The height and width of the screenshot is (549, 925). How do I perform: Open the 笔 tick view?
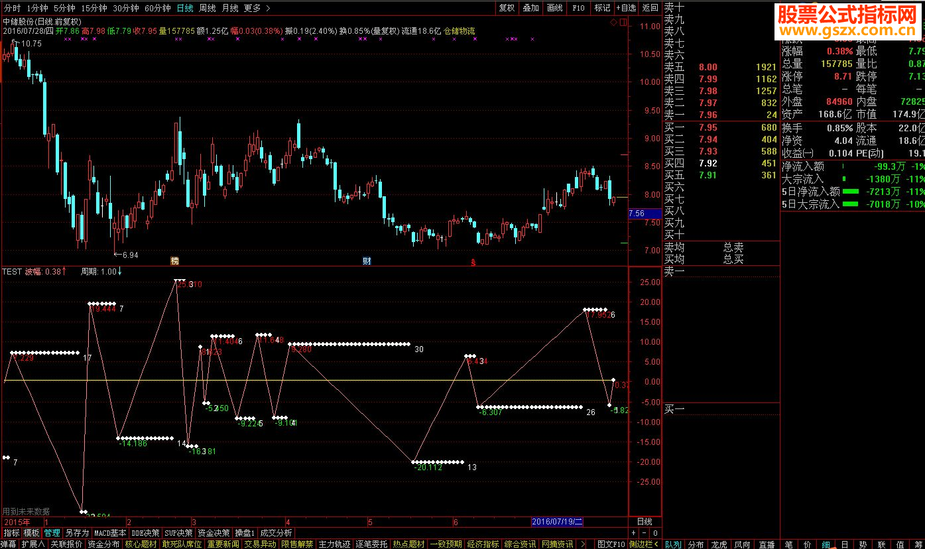788,544
